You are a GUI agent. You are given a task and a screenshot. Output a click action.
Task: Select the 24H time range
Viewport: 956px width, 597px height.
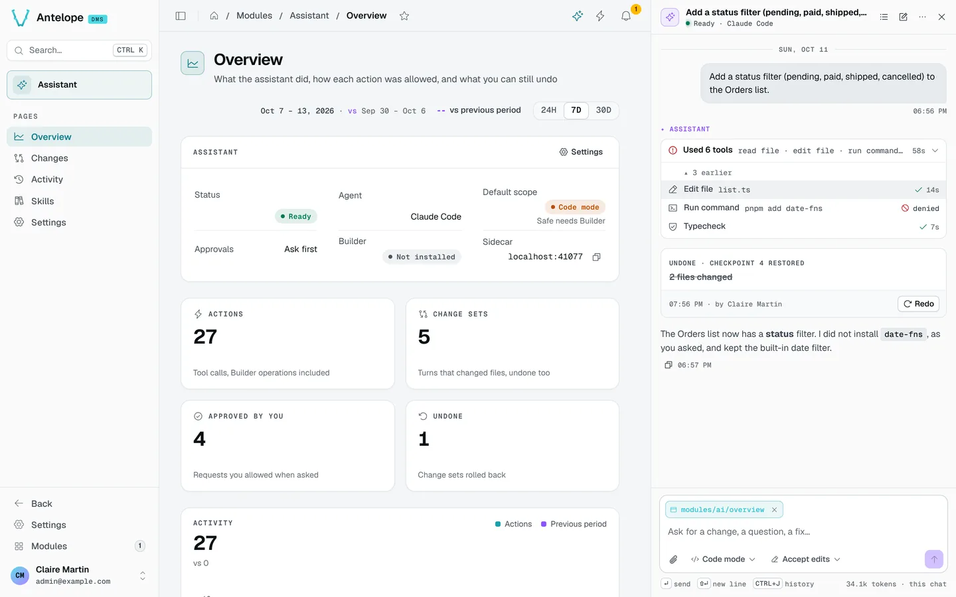pos(549,110)
